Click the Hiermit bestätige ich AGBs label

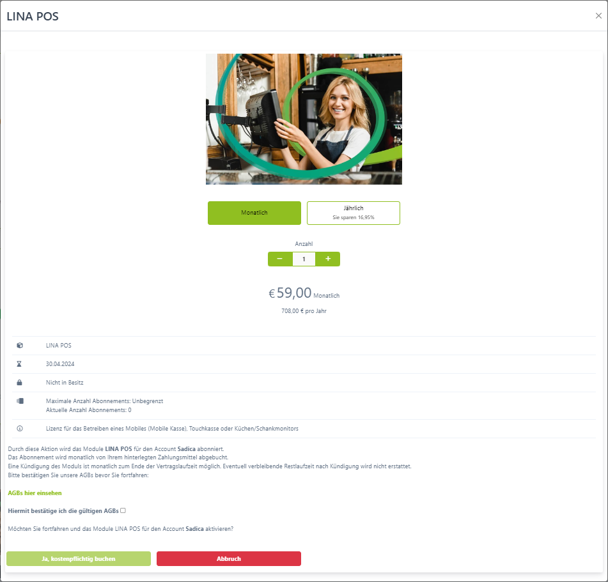[63, 510]
